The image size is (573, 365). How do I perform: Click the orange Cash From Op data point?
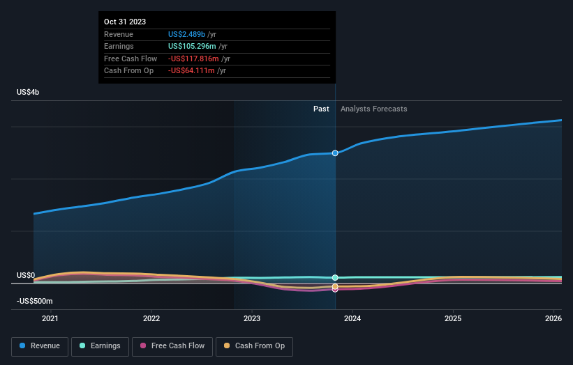[x=335, y=286]
